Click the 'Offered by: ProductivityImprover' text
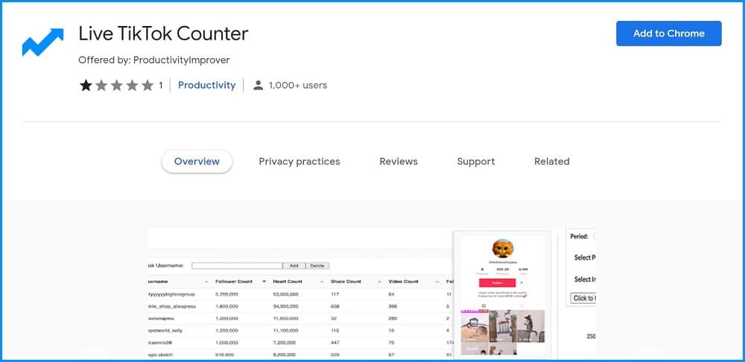Viewport: 745px width, 362px height. pos(154,60)
